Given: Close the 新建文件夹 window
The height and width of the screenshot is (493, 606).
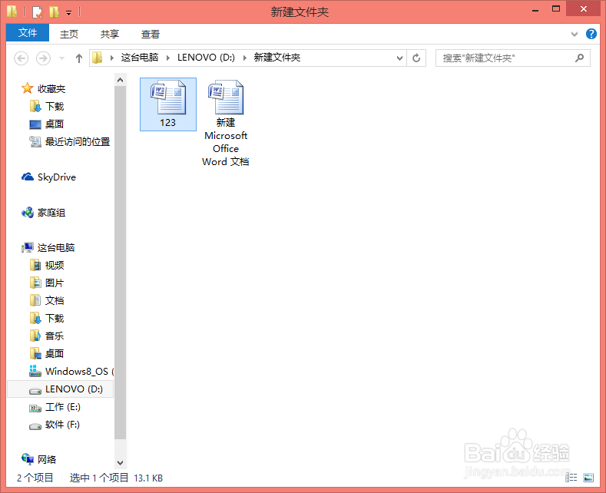Looking at the screenshot, I should click(x=584, y=8).
